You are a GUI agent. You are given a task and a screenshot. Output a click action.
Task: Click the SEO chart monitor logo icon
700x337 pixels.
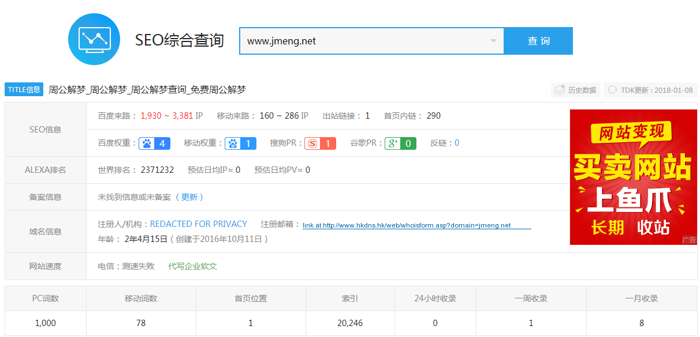(x=94, y=39)
